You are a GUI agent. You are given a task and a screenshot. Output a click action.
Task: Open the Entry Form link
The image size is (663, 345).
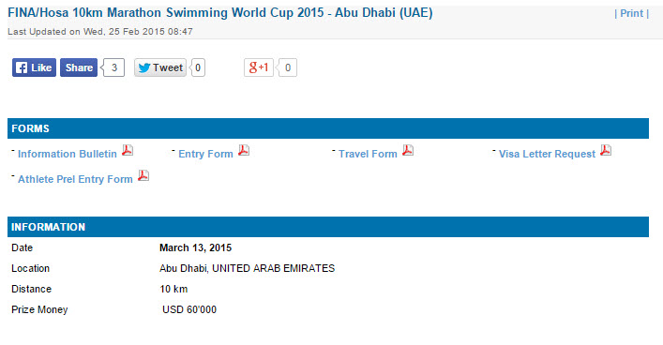(x=205, y=154)
